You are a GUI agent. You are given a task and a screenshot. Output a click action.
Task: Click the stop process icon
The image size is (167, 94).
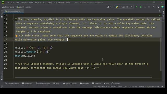pyautogui.click(x=149, y=7)
